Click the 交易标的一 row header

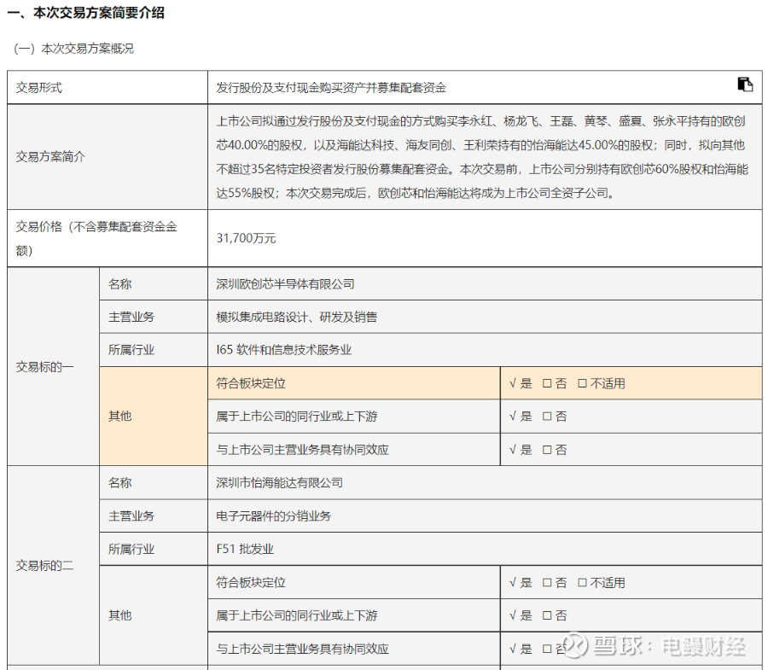(x=54, y=366)
